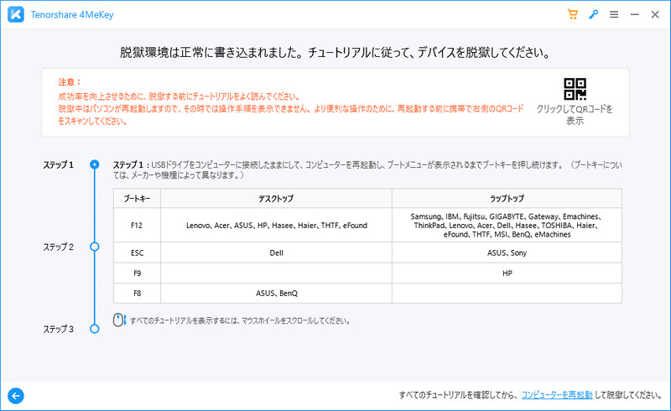Click the ASUS, BenQ desktop cell

point(276,294)
